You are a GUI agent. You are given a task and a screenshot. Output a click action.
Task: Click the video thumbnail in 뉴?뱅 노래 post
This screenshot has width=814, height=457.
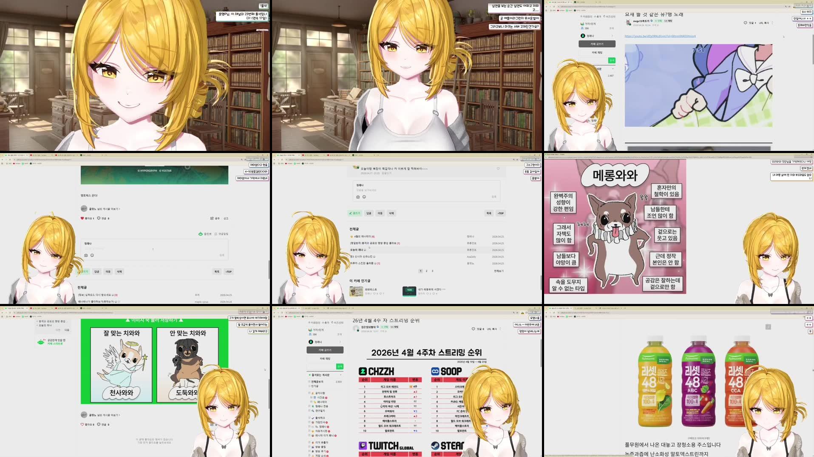coord(698,85)
